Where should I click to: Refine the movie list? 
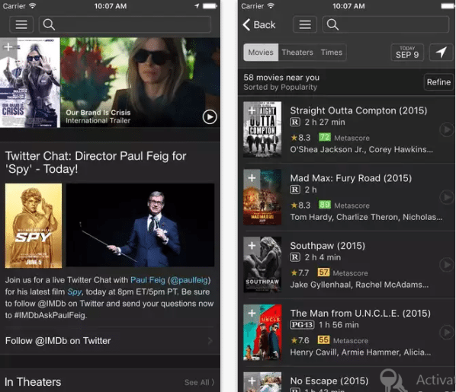point(438,82)
